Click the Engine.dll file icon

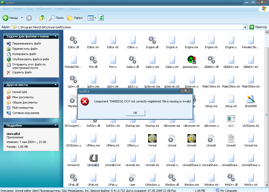pyautogui.click(x=152, y=40)
